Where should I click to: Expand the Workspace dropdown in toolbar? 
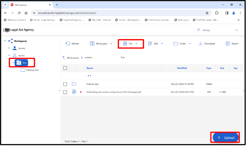[x=101, y=44]
